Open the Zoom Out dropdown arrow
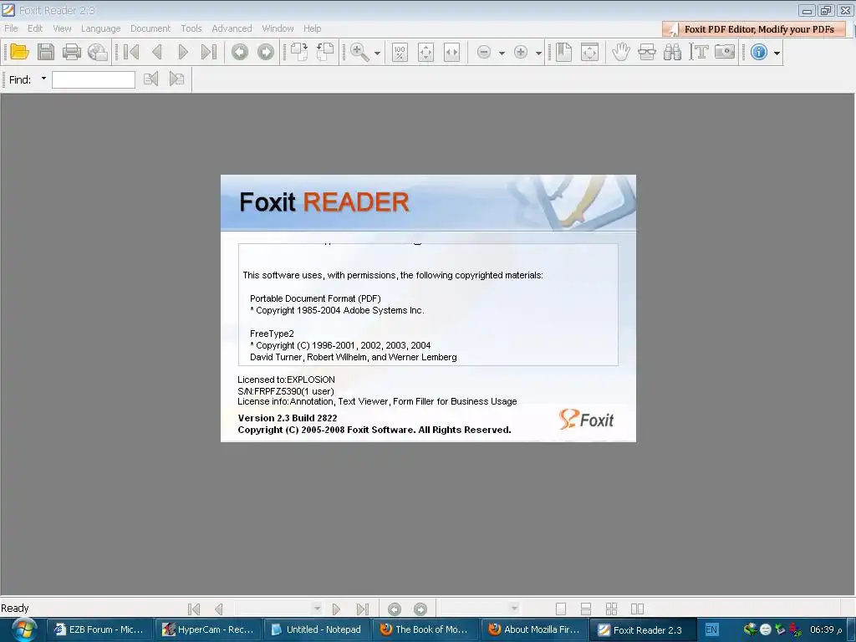 tap(502, 53)
